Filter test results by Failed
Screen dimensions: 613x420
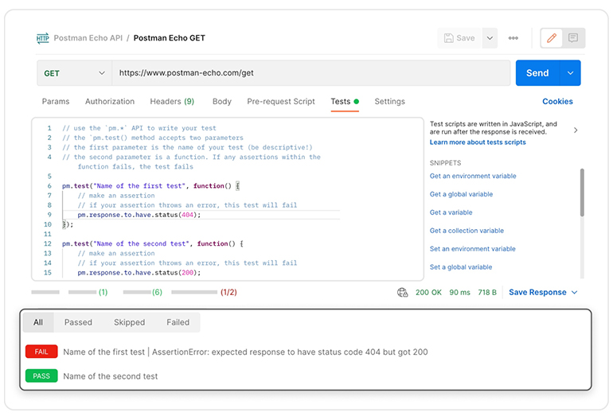click(178, 322)
